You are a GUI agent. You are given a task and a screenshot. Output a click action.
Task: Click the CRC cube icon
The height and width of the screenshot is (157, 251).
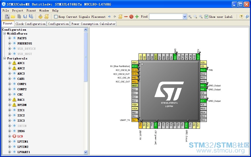point(15,94)
